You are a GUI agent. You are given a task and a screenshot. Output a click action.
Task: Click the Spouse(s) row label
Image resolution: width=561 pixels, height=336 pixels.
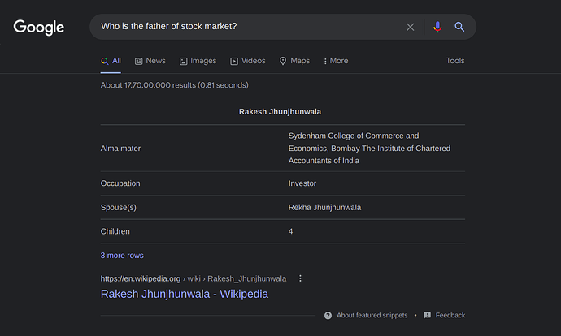[x=119, y=208]
